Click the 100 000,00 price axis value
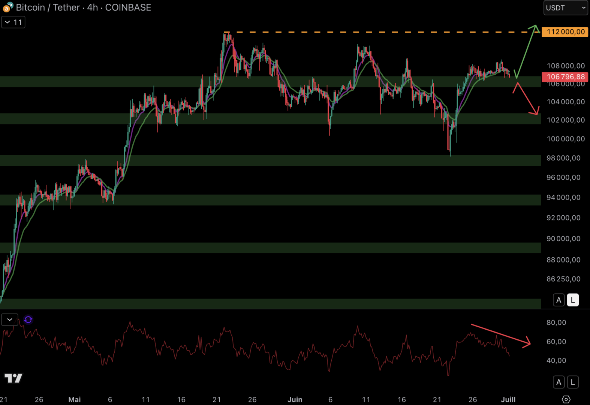This screenshot has width=590, height=405. [566, 139]
